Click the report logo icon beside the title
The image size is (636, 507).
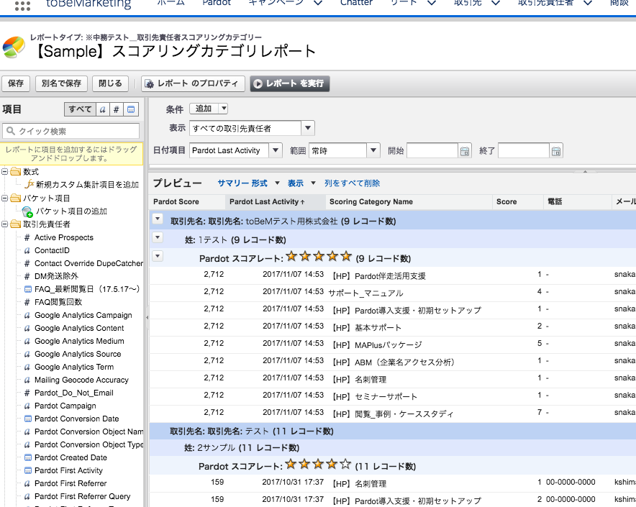[x=14, y=47]
